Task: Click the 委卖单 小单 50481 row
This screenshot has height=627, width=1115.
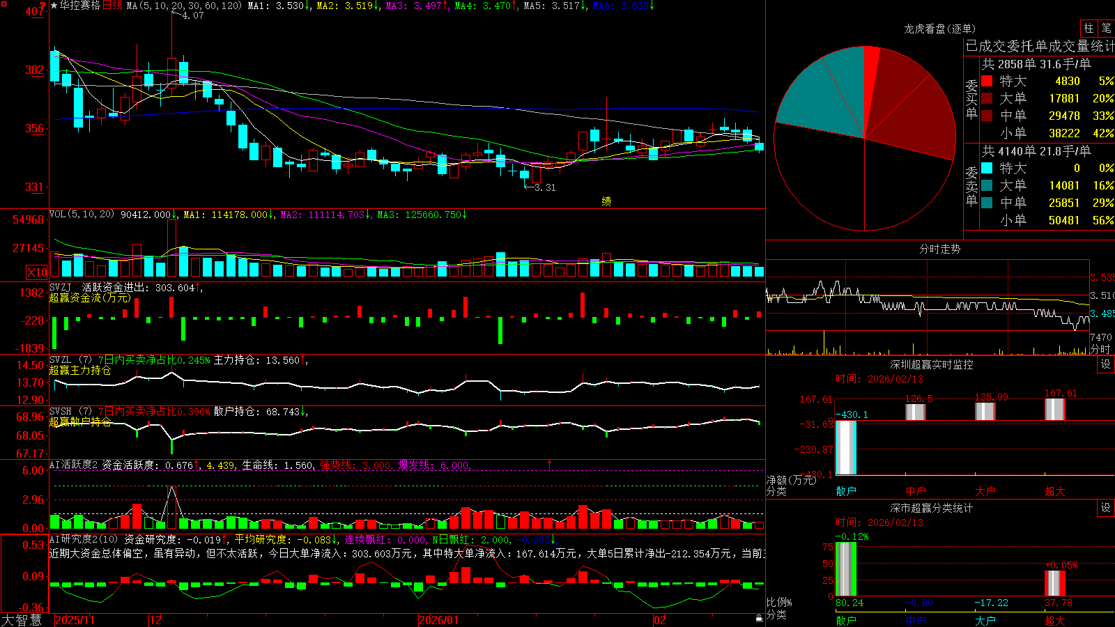Action: [1048, 220]
